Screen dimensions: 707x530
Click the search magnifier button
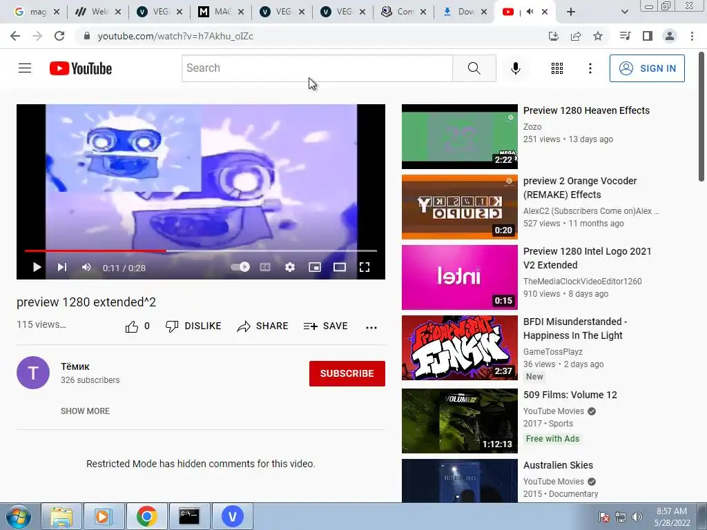[x=474, y=68]
